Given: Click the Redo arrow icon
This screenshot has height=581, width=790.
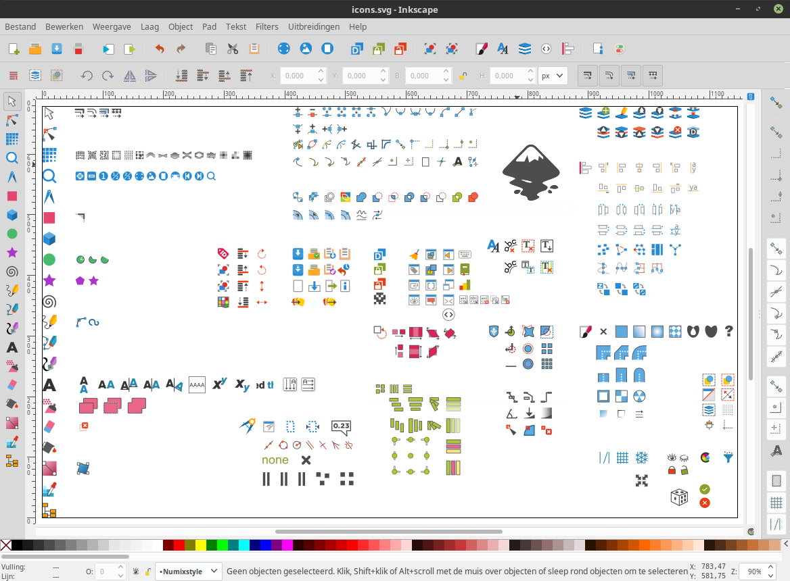Looking at the screenshot, I should [x=181, y=49].
